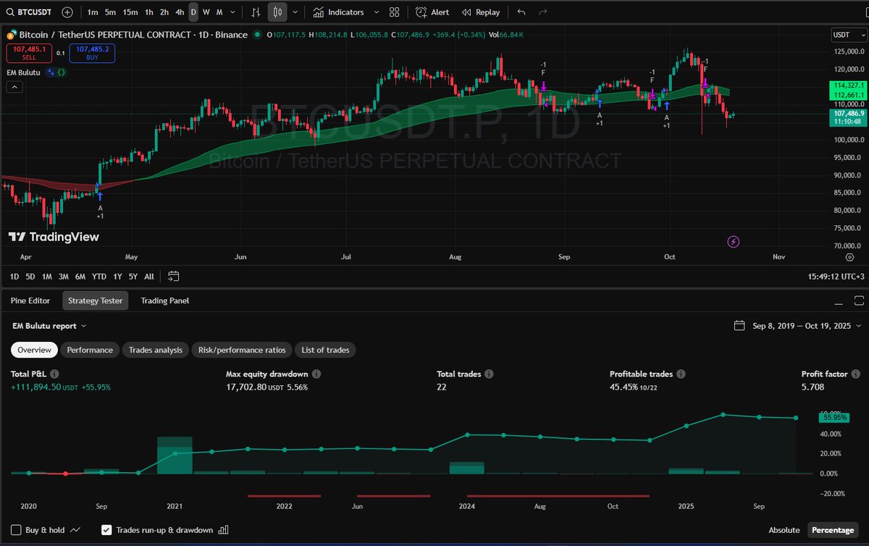Viewport: 869px width, 546px height.
Task: Open the USDT currency dropdown
Action: (x=847, y=35)
